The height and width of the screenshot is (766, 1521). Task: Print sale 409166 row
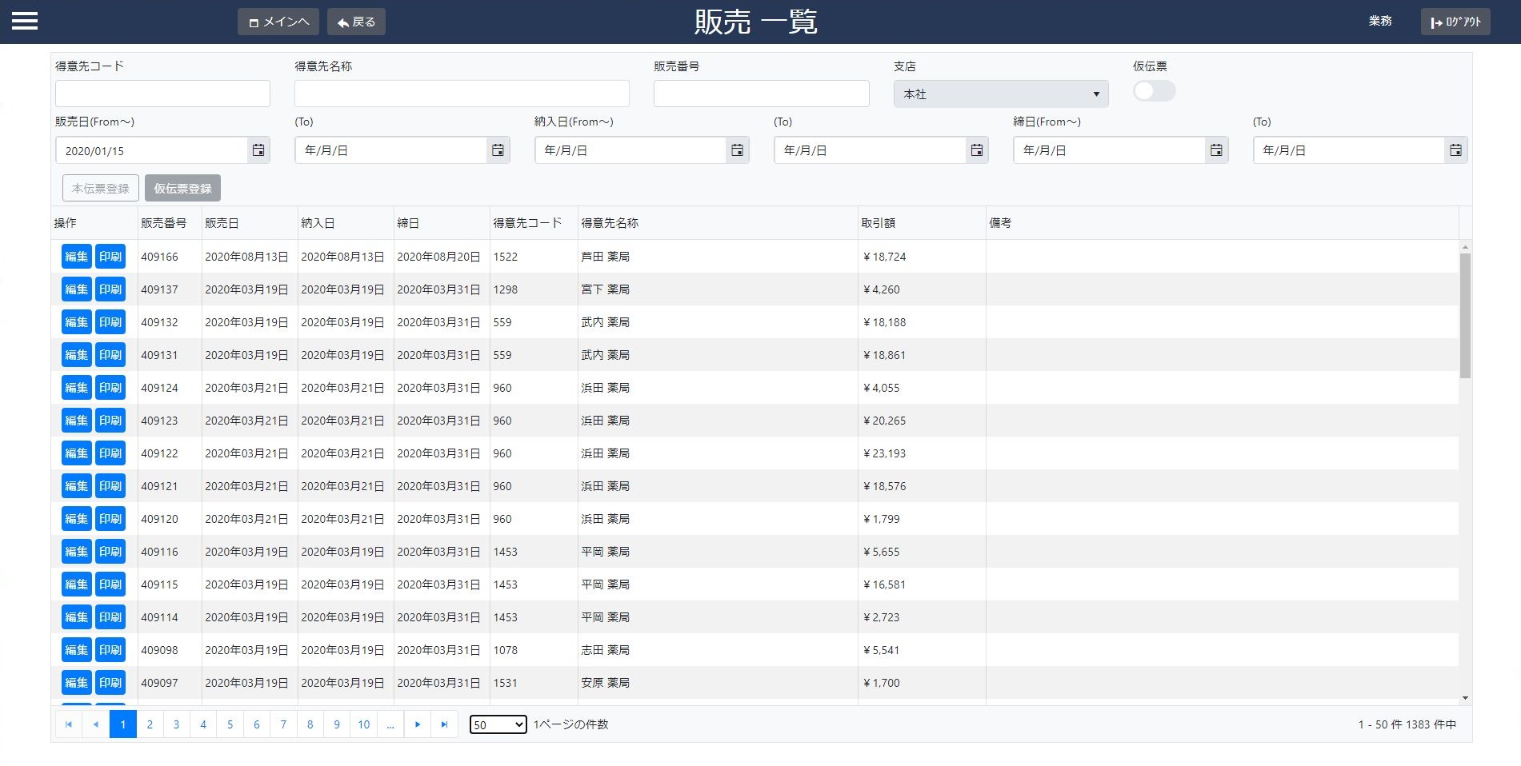click(110, 257)
